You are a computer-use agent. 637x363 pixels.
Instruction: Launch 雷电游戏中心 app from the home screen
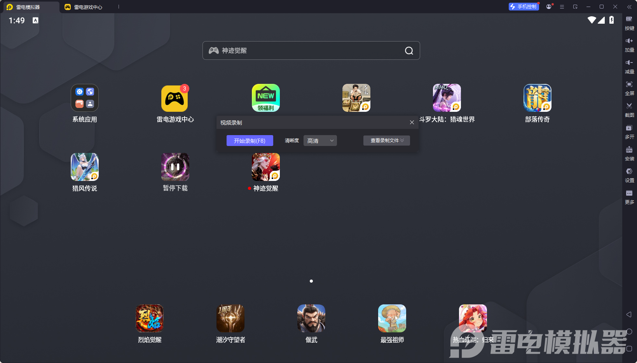pos(175,98)
